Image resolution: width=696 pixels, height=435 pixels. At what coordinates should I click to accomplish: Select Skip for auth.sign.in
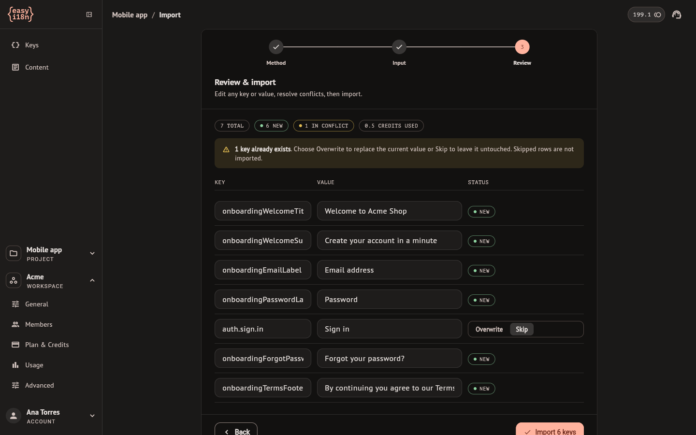(x=522, y=329)
